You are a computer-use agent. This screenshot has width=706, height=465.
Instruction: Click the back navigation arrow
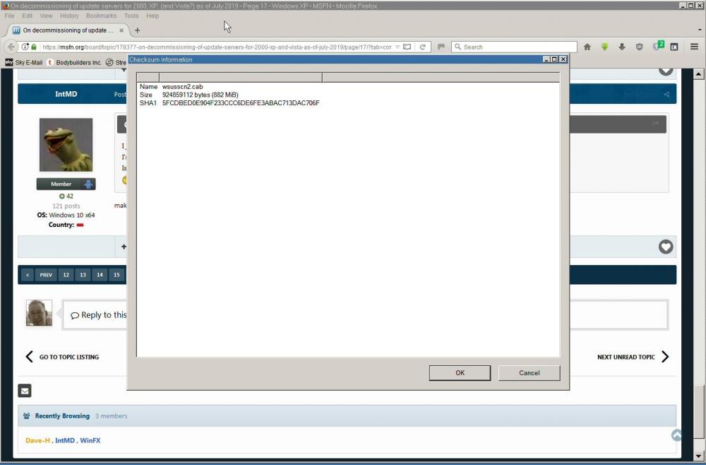11,47
